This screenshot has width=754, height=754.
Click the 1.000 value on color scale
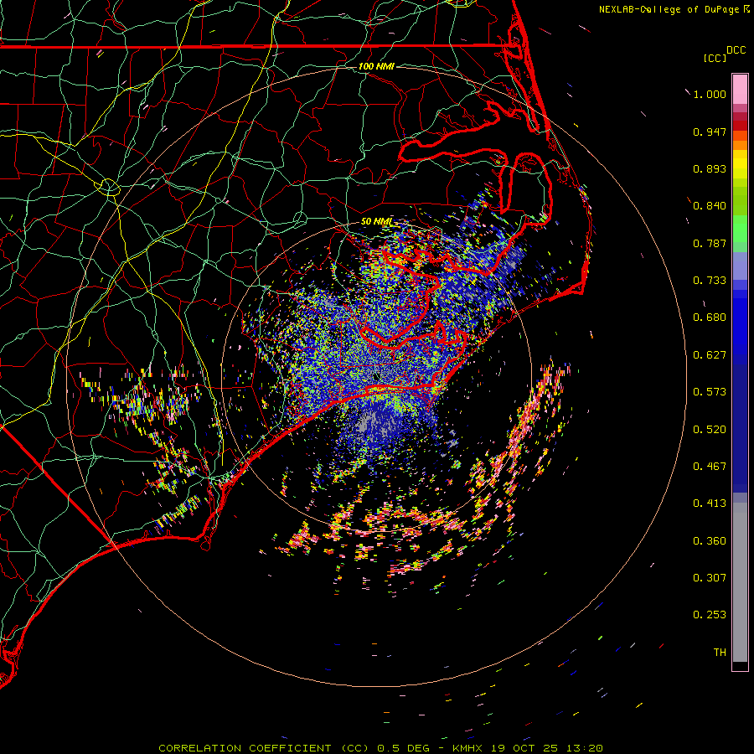click(710, 94)
